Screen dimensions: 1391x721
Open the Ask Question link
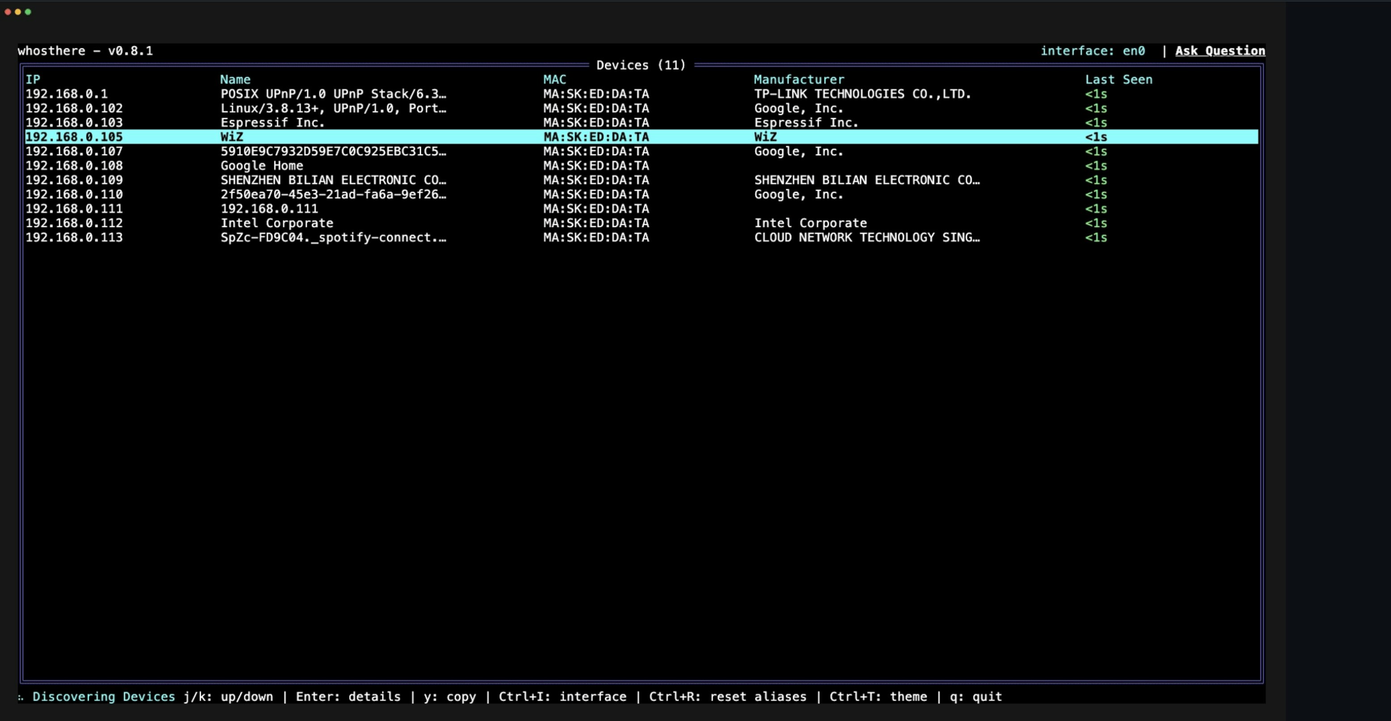point(1220,51)
